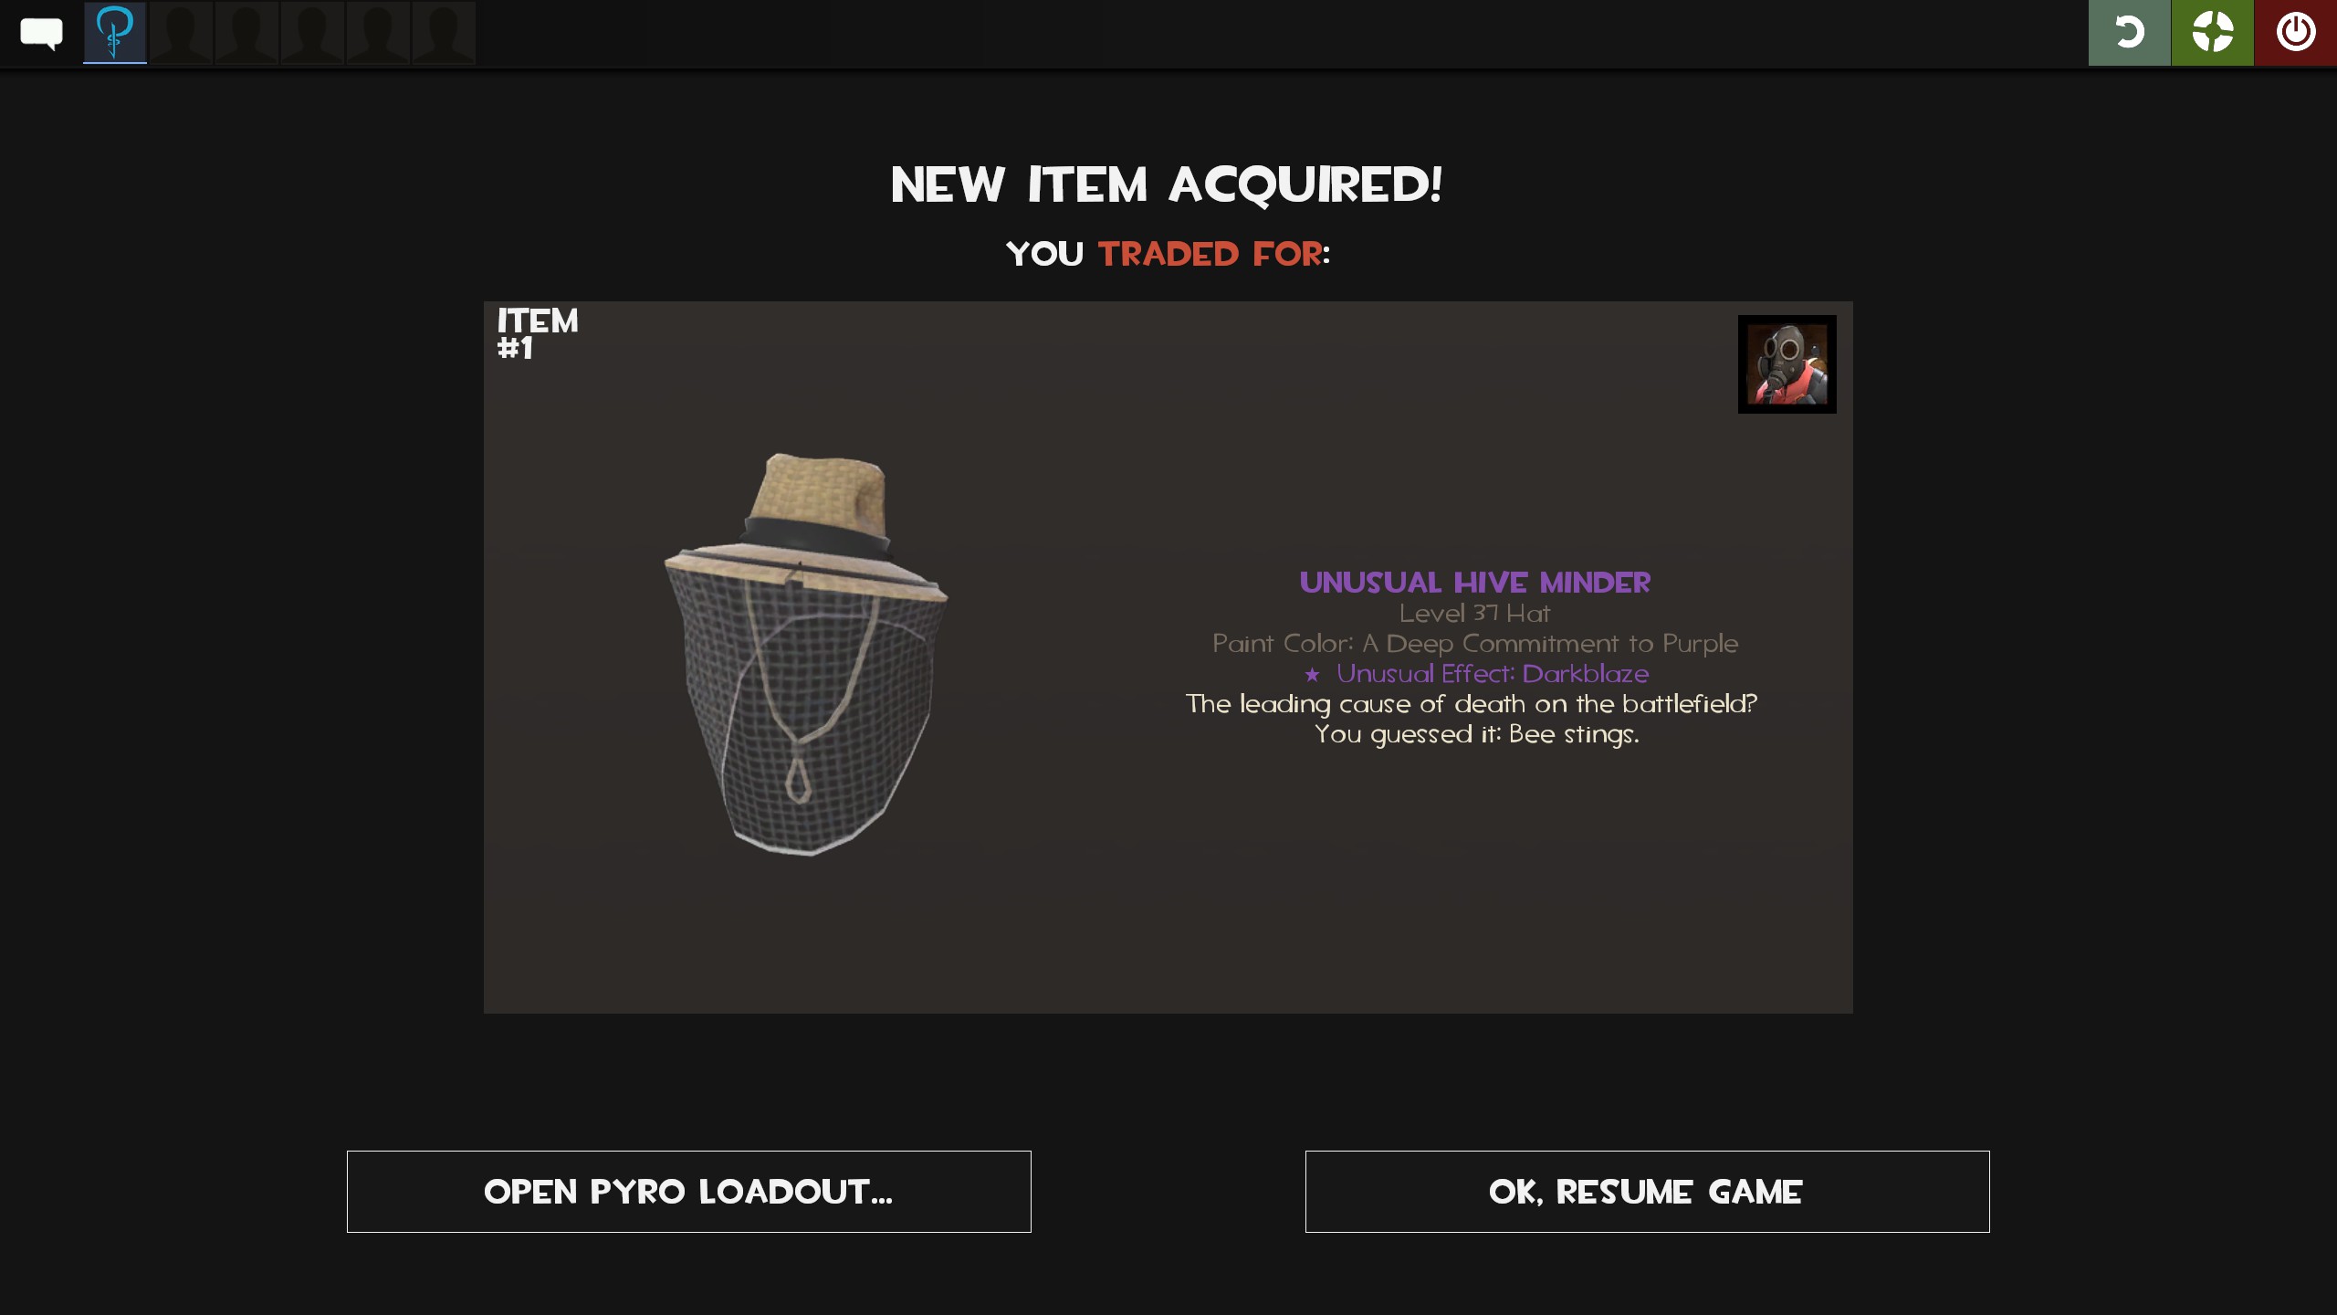Click the fourth empty silhouette avatar slot
The width and height of the screenshot is (2337, 1315).
click(378, 32)
